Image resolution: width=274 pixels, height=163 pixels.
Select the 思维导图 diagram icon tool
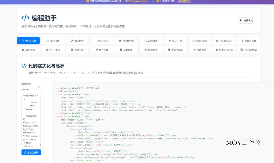(151, 50)
